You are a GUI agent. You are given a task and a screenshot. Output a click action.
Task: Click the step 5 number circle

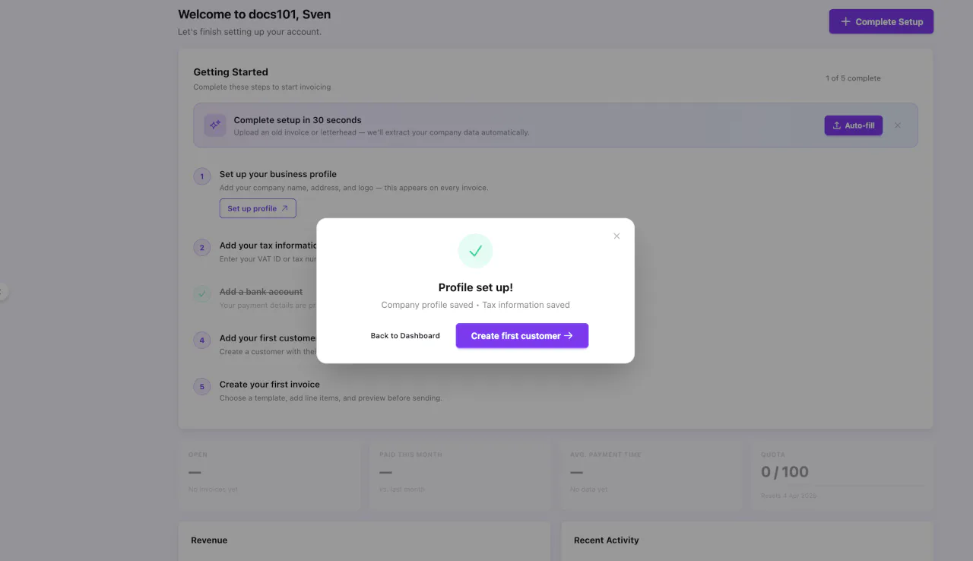[x=202, y=387]
